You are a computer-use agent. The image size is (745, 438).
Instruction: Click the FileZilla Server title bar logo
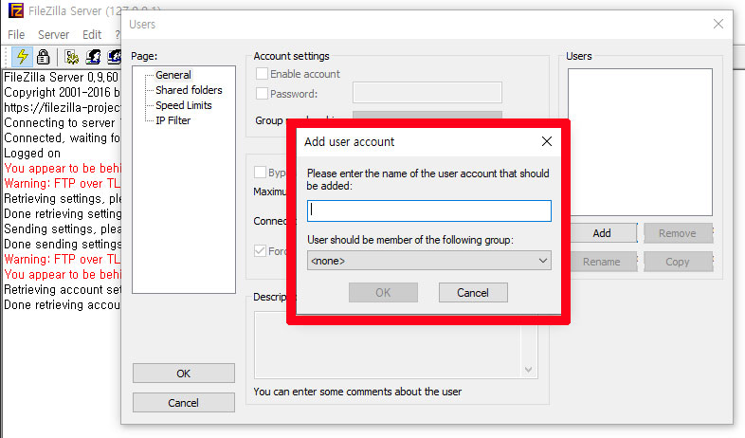point(16,10)
